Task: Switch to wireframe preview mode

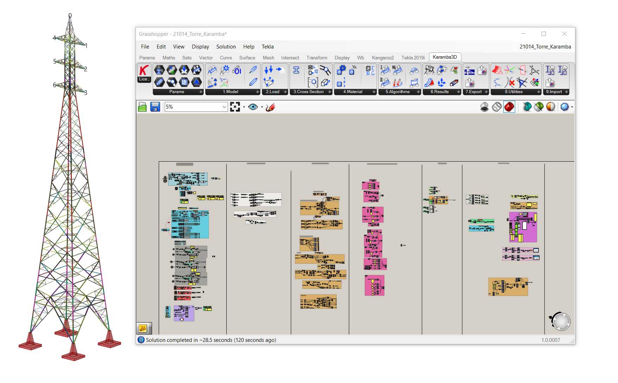Action: [497, 107]
